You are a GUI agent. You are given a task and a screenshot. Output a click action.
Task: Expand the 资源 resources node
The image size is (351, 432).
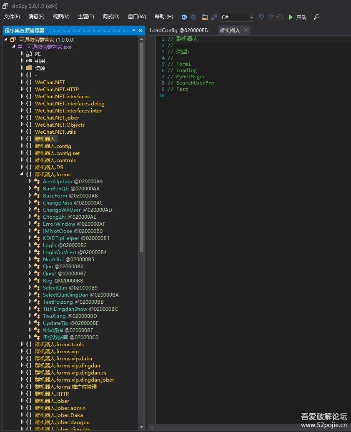click(22, 67)
